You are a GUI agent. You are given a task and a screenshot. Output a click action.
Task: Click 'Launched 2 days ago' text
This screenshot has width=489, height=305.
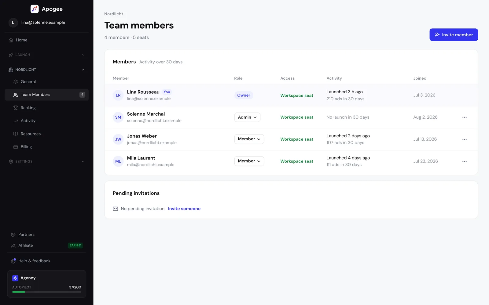coord(348,136)
